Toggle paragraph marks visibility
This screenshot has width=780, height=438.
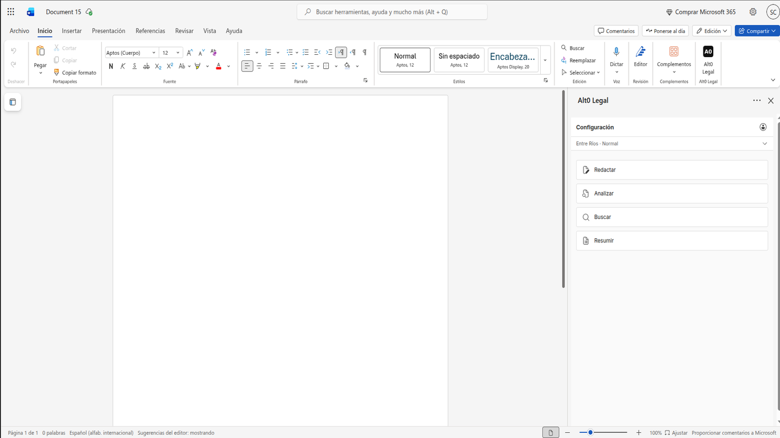364,52
